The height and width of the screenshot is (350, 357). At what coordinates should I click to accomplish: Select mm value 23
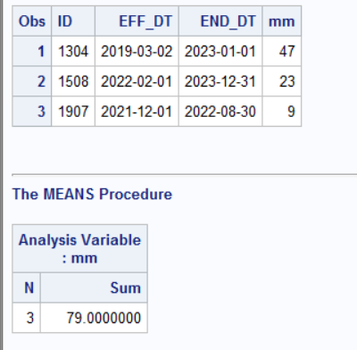coord(282,81)
